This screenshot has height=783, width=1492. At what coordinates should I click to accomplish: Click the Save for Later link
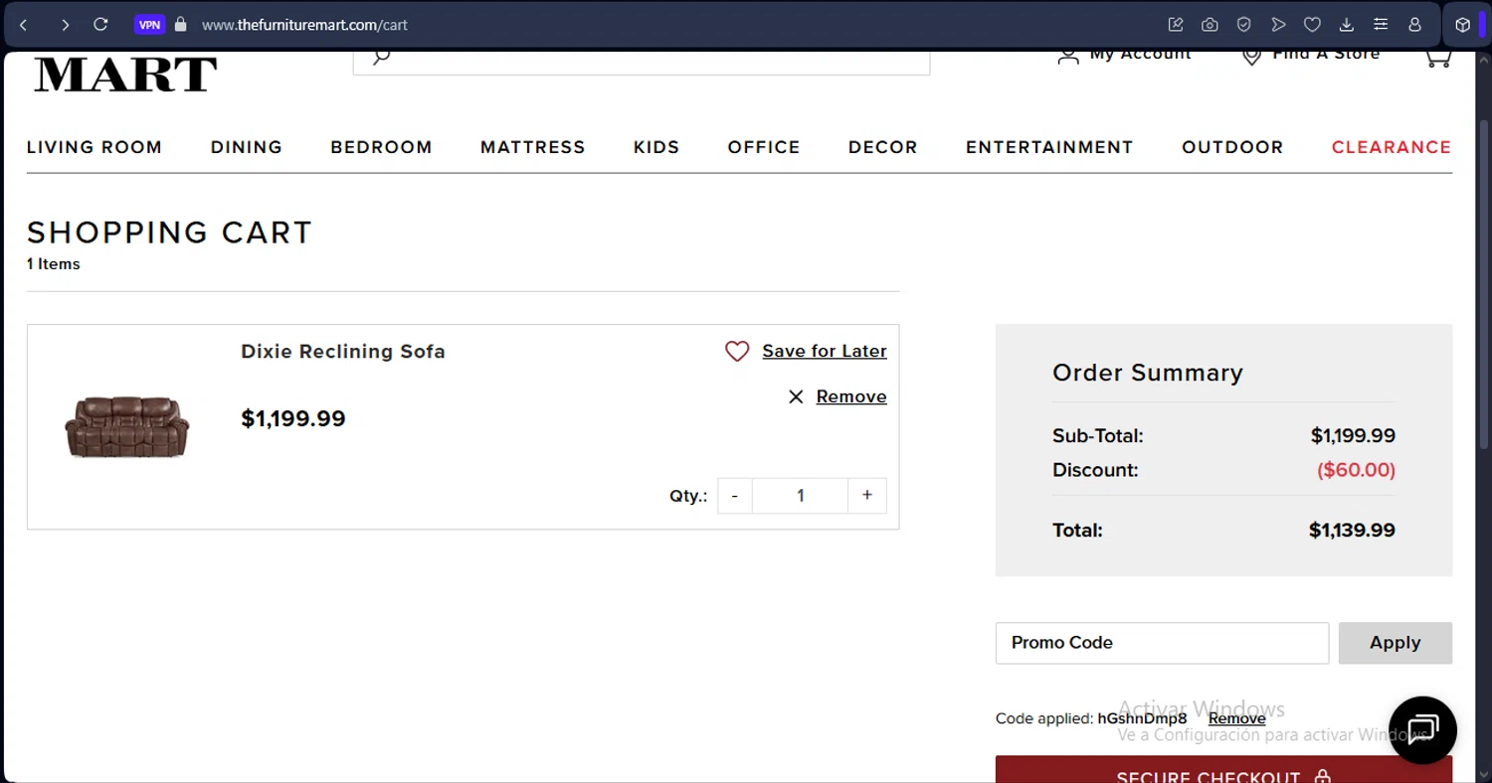[825, 352]
